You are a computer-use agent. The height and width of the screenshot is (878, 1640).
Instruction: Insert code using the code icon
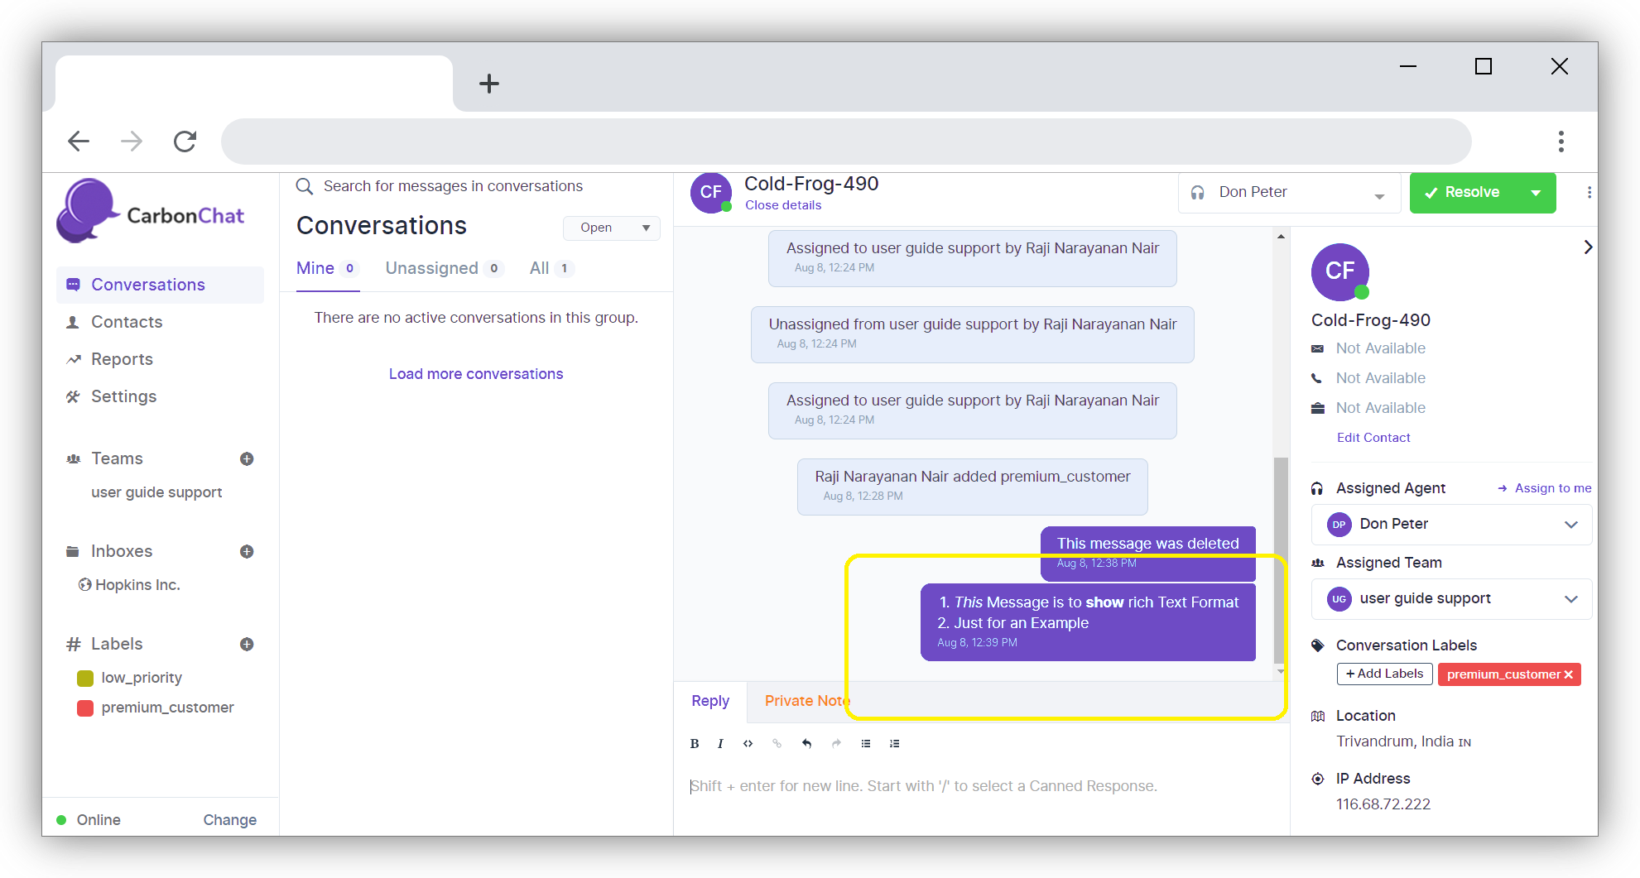pos(748,743)
